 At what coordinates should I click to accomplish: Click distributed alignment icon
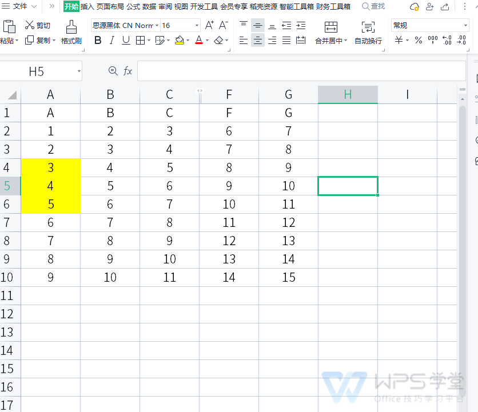click(301, 40)
